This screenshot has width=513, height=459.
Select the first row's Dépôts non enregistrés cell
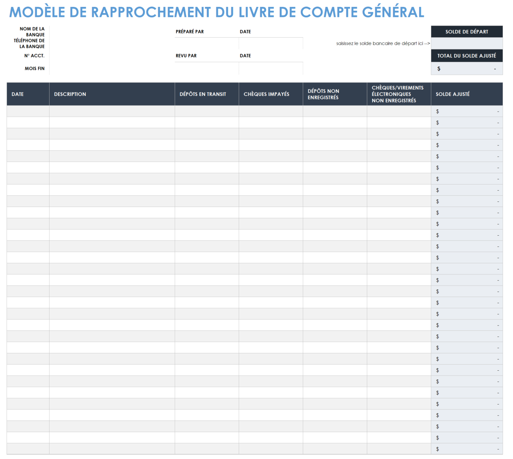pos(335,111)
